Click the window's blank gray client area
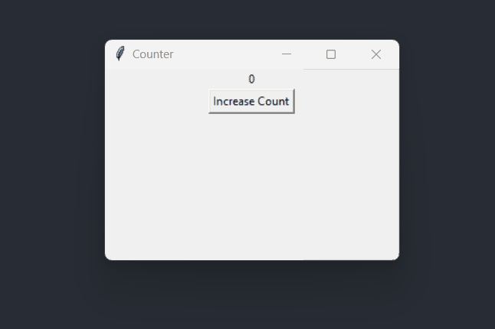This screenshot has height=329, width=495. [251, 186]
